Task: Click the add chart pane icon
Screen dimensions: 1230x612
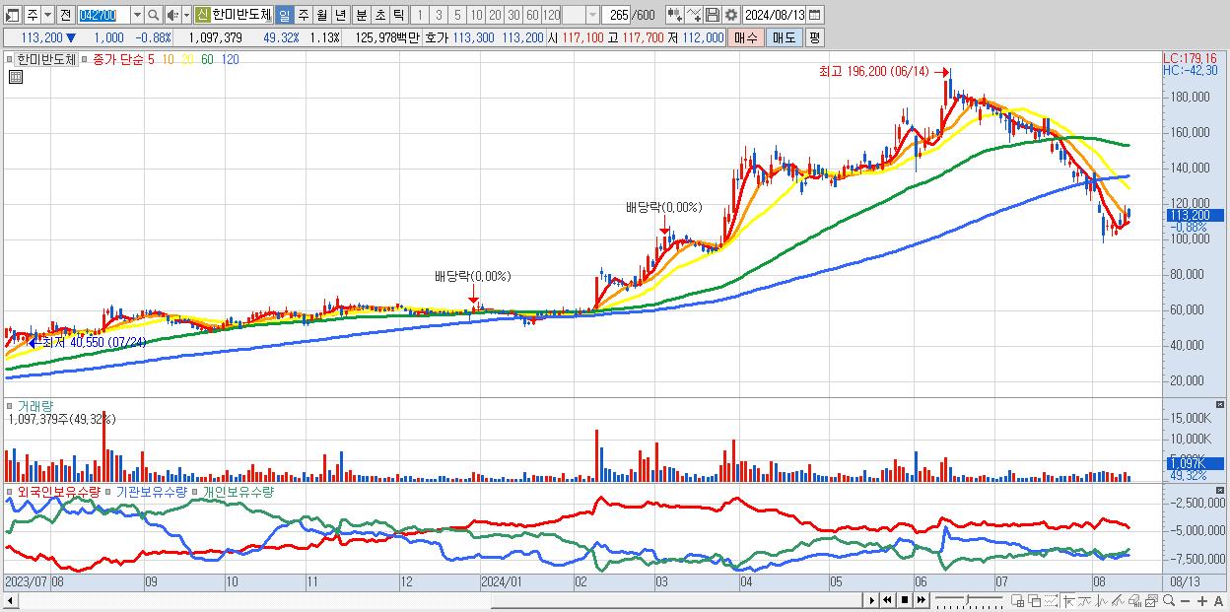Action: coord(1017,600)
